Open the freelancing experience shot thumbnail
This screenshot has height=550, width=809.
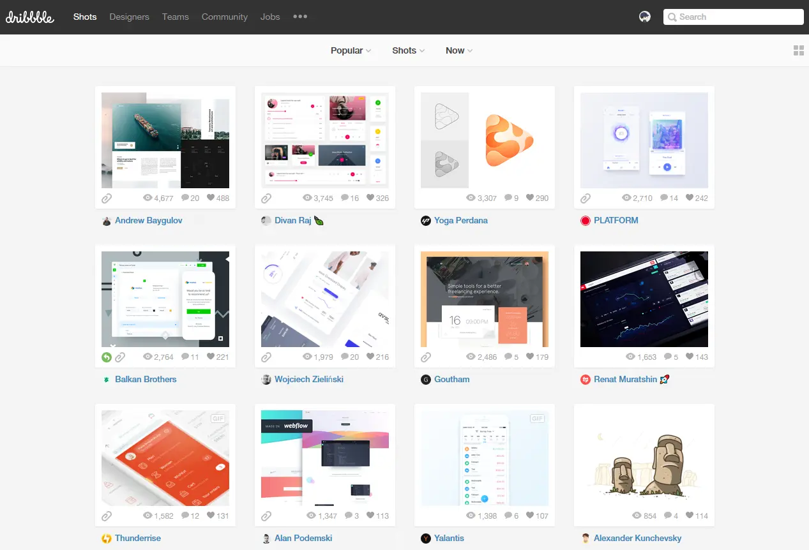click(485, 299)
